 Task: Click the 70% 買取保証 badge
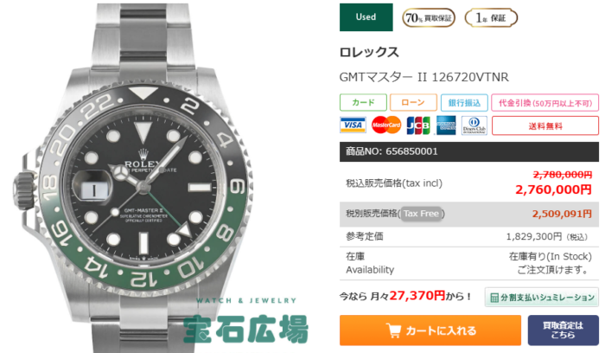429,18
